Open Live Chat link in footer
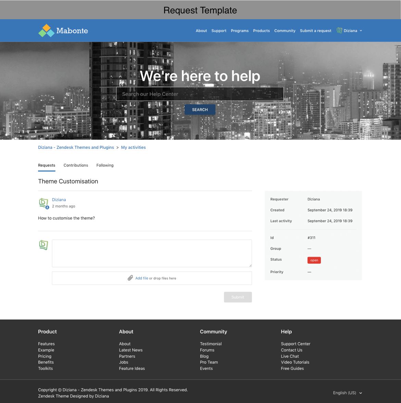The width and height of the screenshot is (401, 403). (x=290, y=356)
